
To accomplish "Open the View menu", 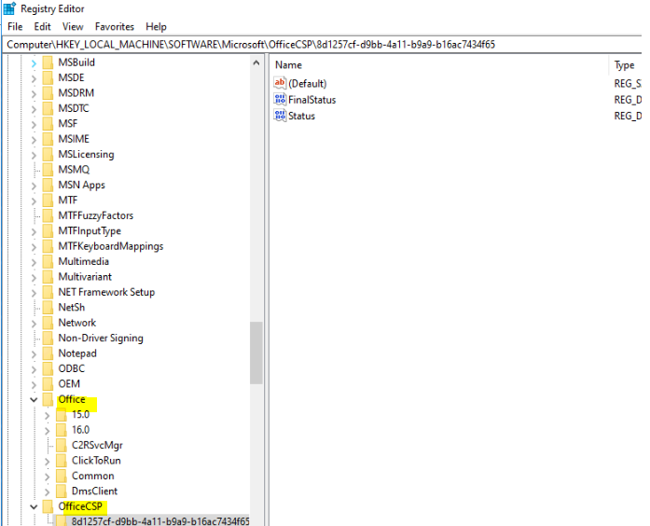I will (x=73, y=26).
